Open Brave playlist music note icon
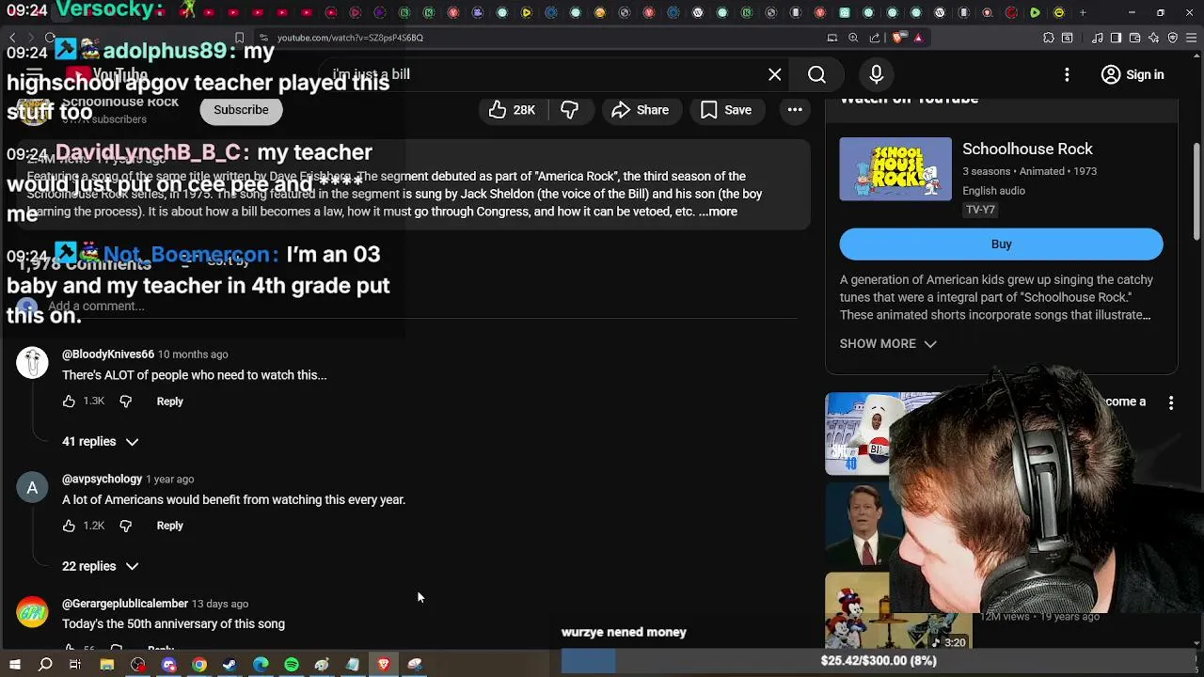 click(x=1097, y=38)
